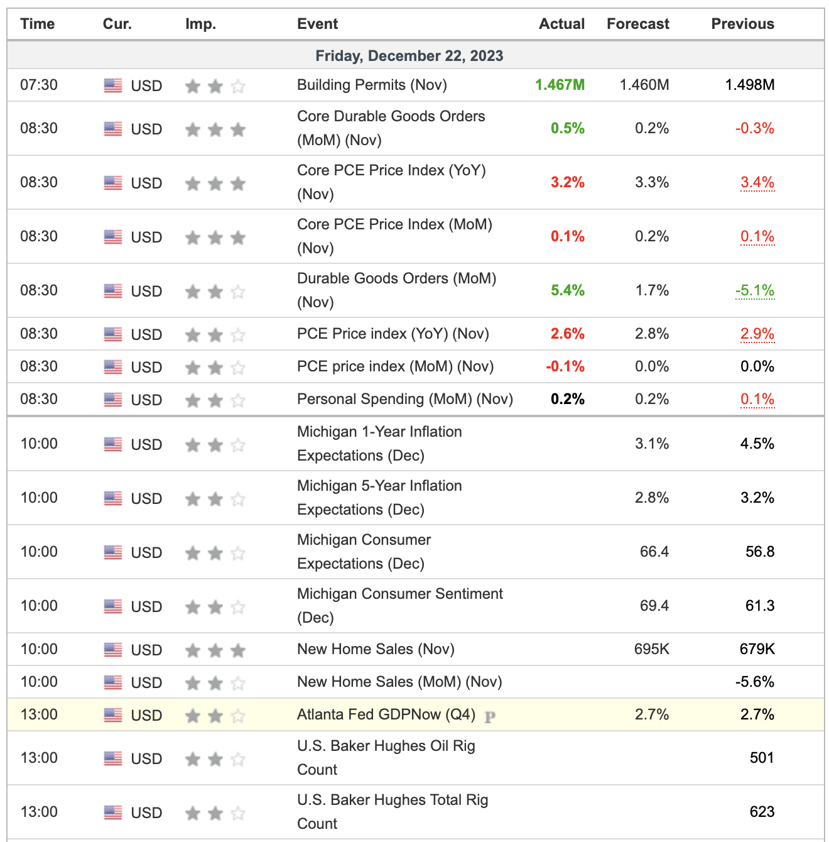Image resolution: width=829 pixels, height=842 pixels.
Task: Click the US flag next to New Home Sales (Nov)
Action: [113, 650]
